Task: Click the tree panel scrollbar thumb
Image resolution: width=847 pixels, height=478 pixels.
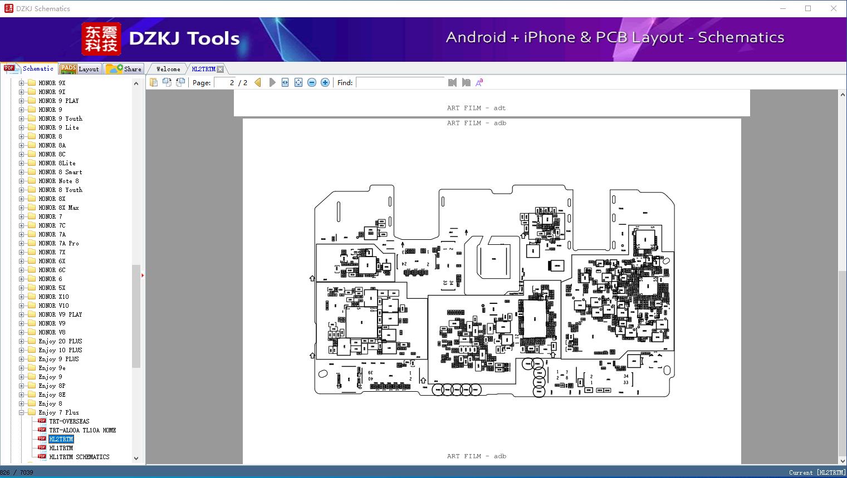Action: click(136, 316)
